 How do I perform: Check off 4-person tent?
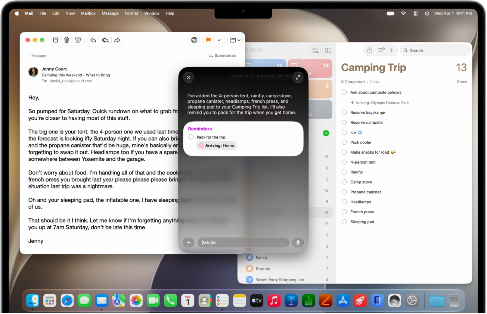coord(344,162)
